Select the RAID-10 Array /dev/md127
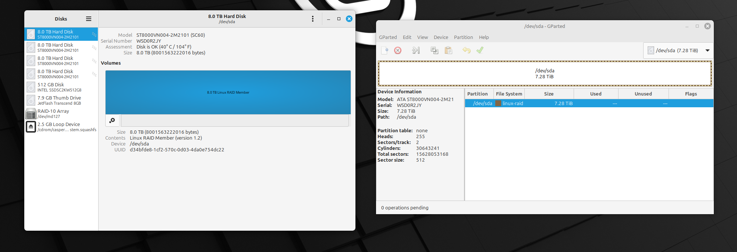Screen dimensions: 737x252 pyautogui.click(x=61, y=114)
